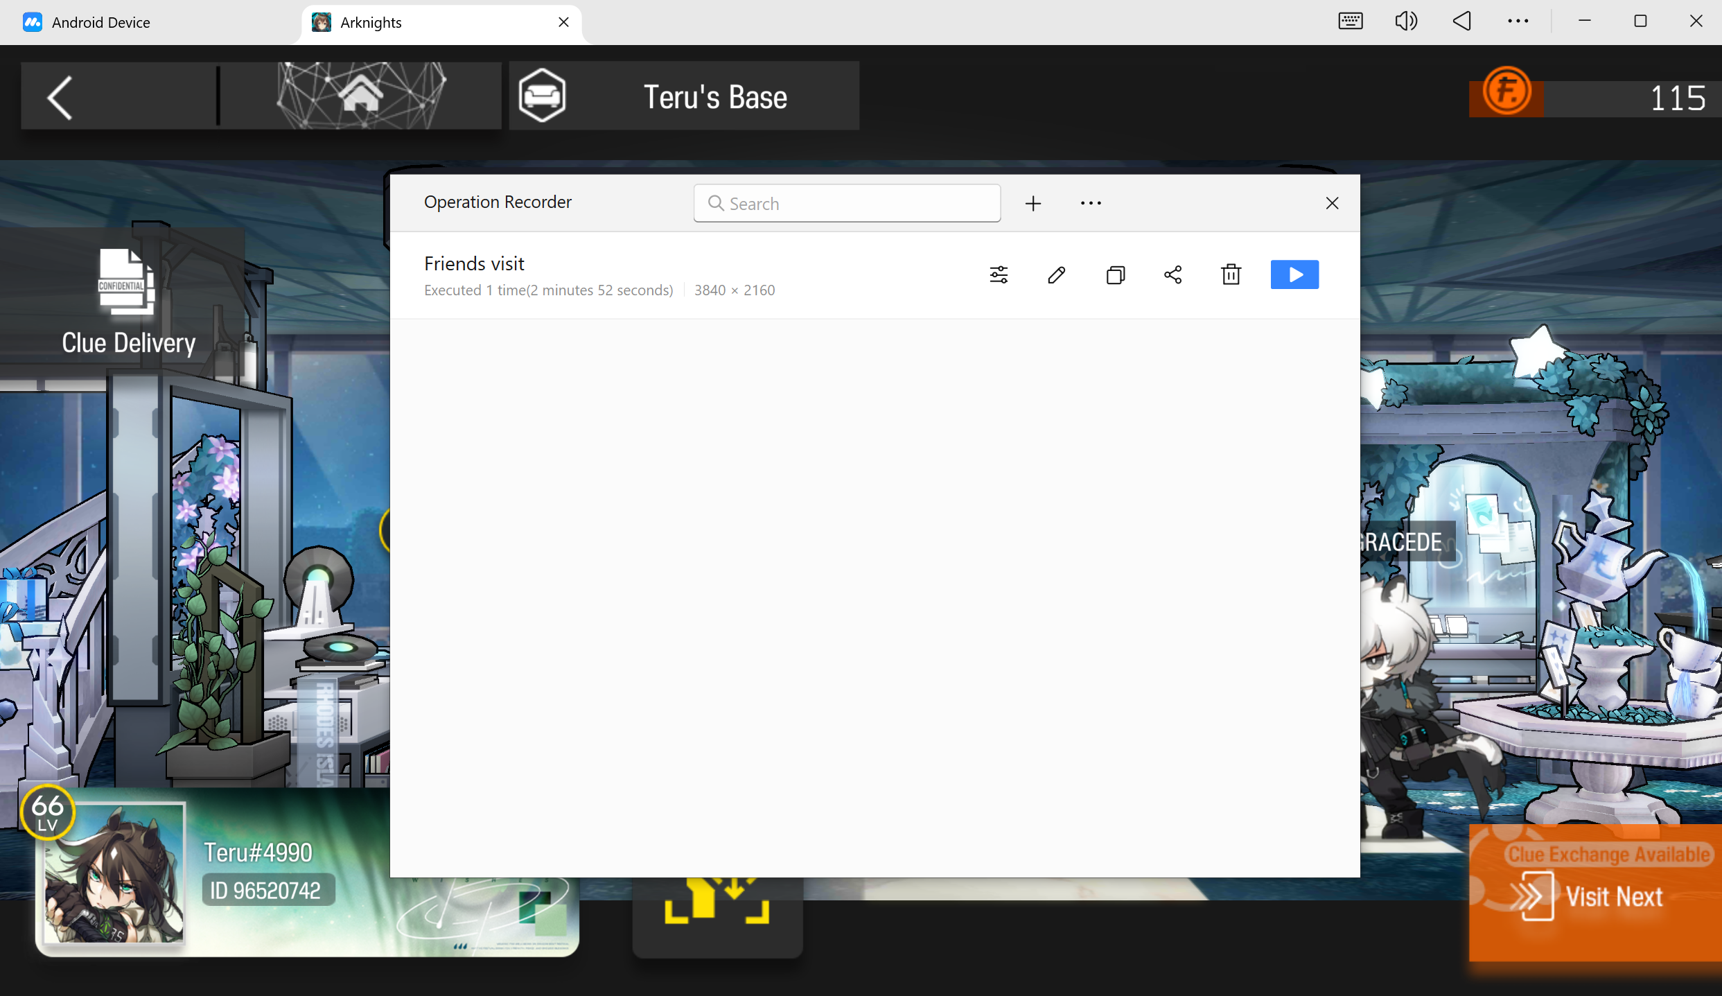Screen dimensions: 1722x996
Task: Open Operation Recorder more options menu
Action: [x=1090, y=203]
